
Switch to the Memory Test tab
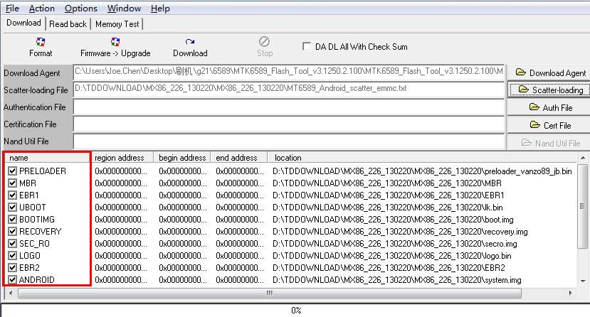[117, 23]
